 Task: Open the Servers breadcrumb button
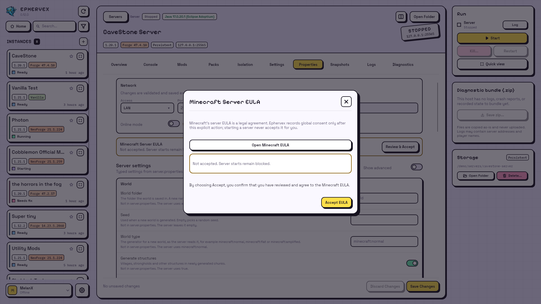(x=116, y=17)
